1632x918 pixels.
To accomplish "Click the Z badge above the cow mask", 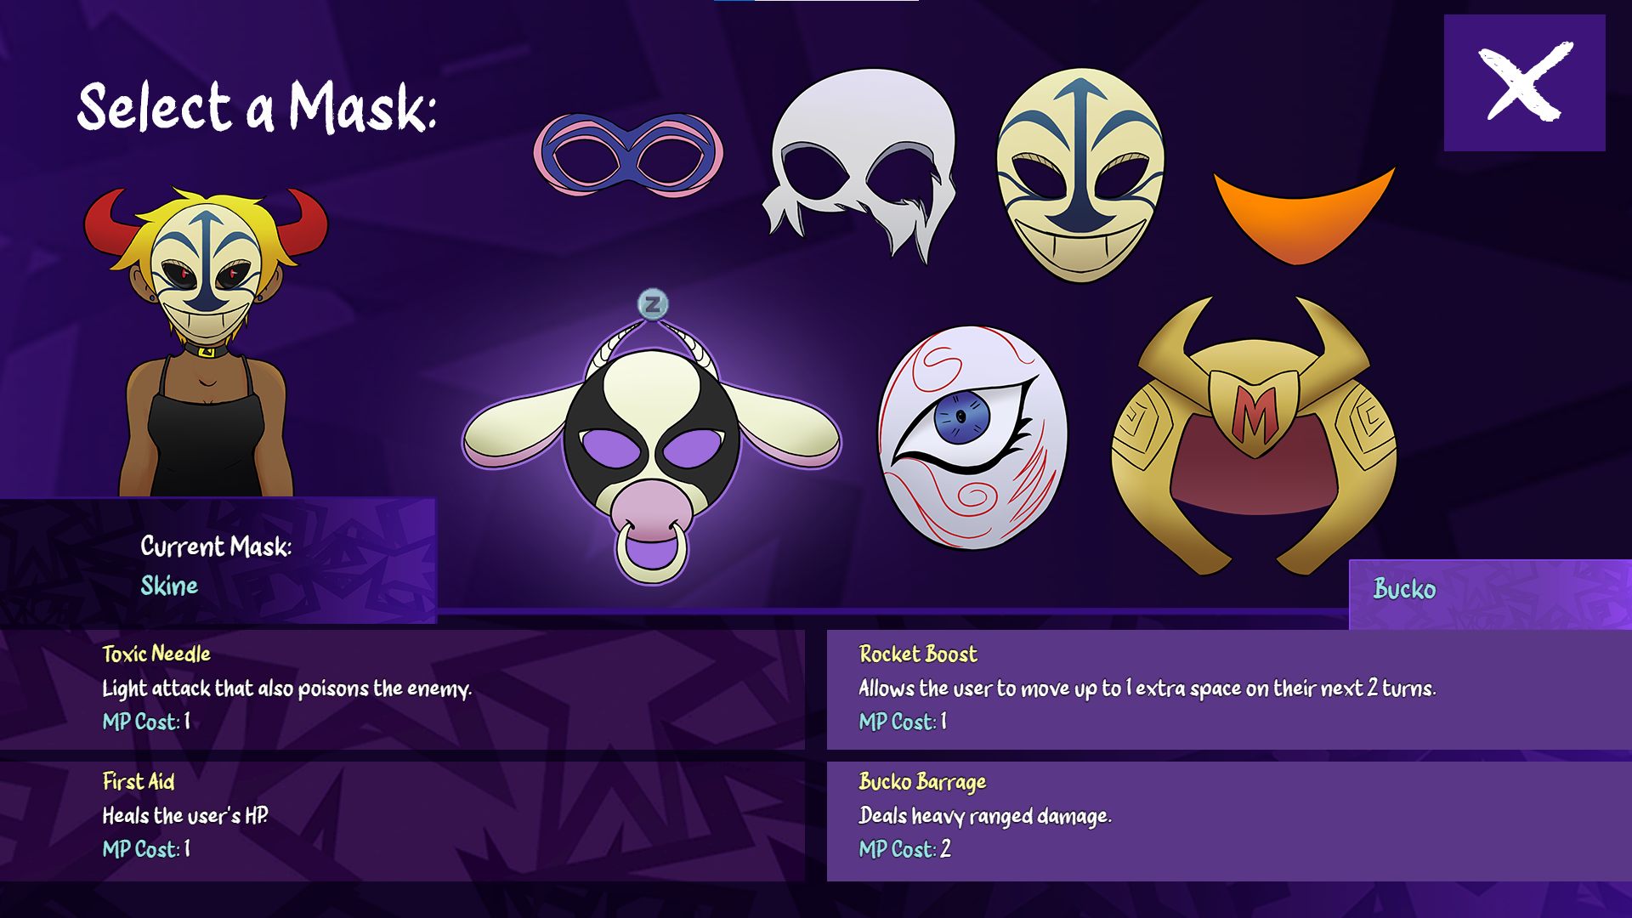I will point(653,303).
